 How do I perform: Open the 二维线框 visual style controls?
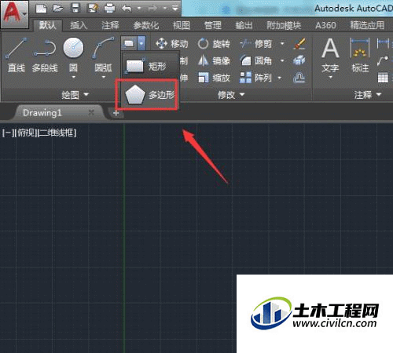click(57, 133)
